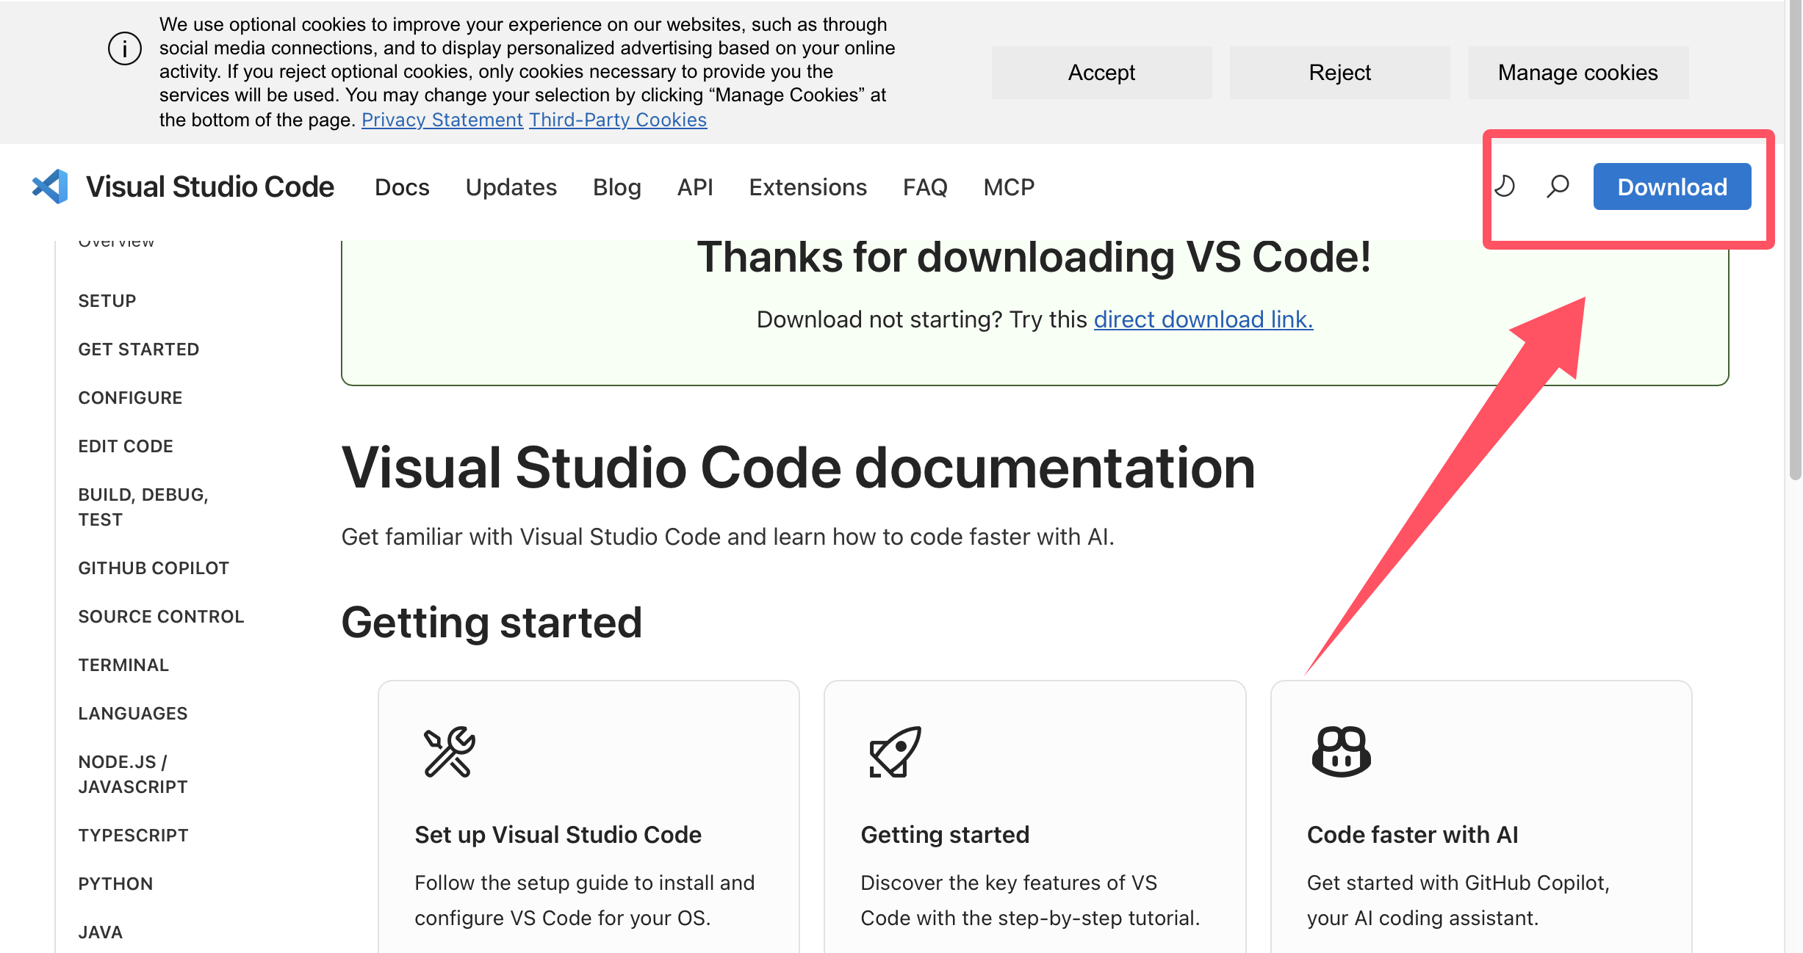Click 'Visual Studio Code documentation' heading
The width and height of the screenshot is (1803, 953).
[799, 468]
